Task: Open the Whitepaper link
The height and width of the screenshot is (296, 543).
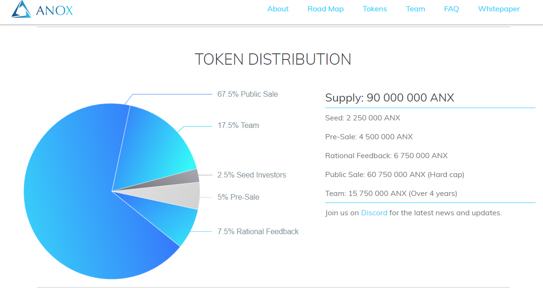Action: click(x=499, y=9)
